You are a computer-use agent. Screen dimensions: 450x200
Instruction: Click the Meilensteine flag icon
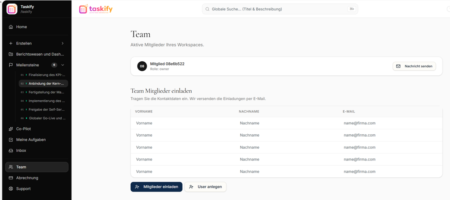pos(11,65)
